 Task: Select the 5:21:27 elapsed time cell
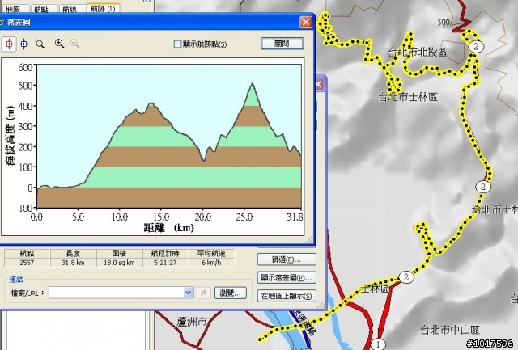click(165, 263)
